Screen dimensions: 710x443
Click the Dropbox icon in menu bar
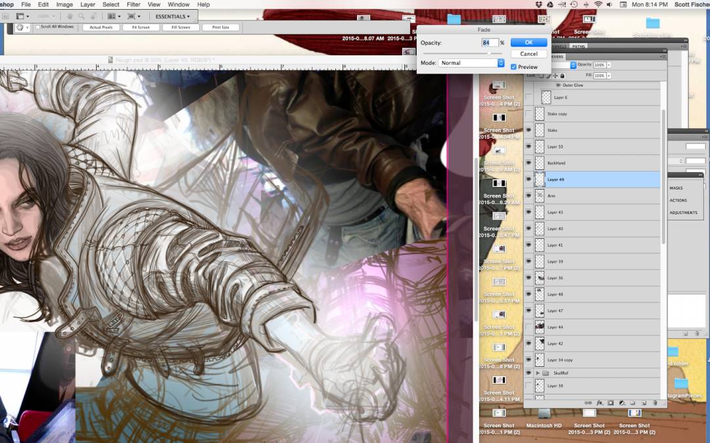point(539,5)
